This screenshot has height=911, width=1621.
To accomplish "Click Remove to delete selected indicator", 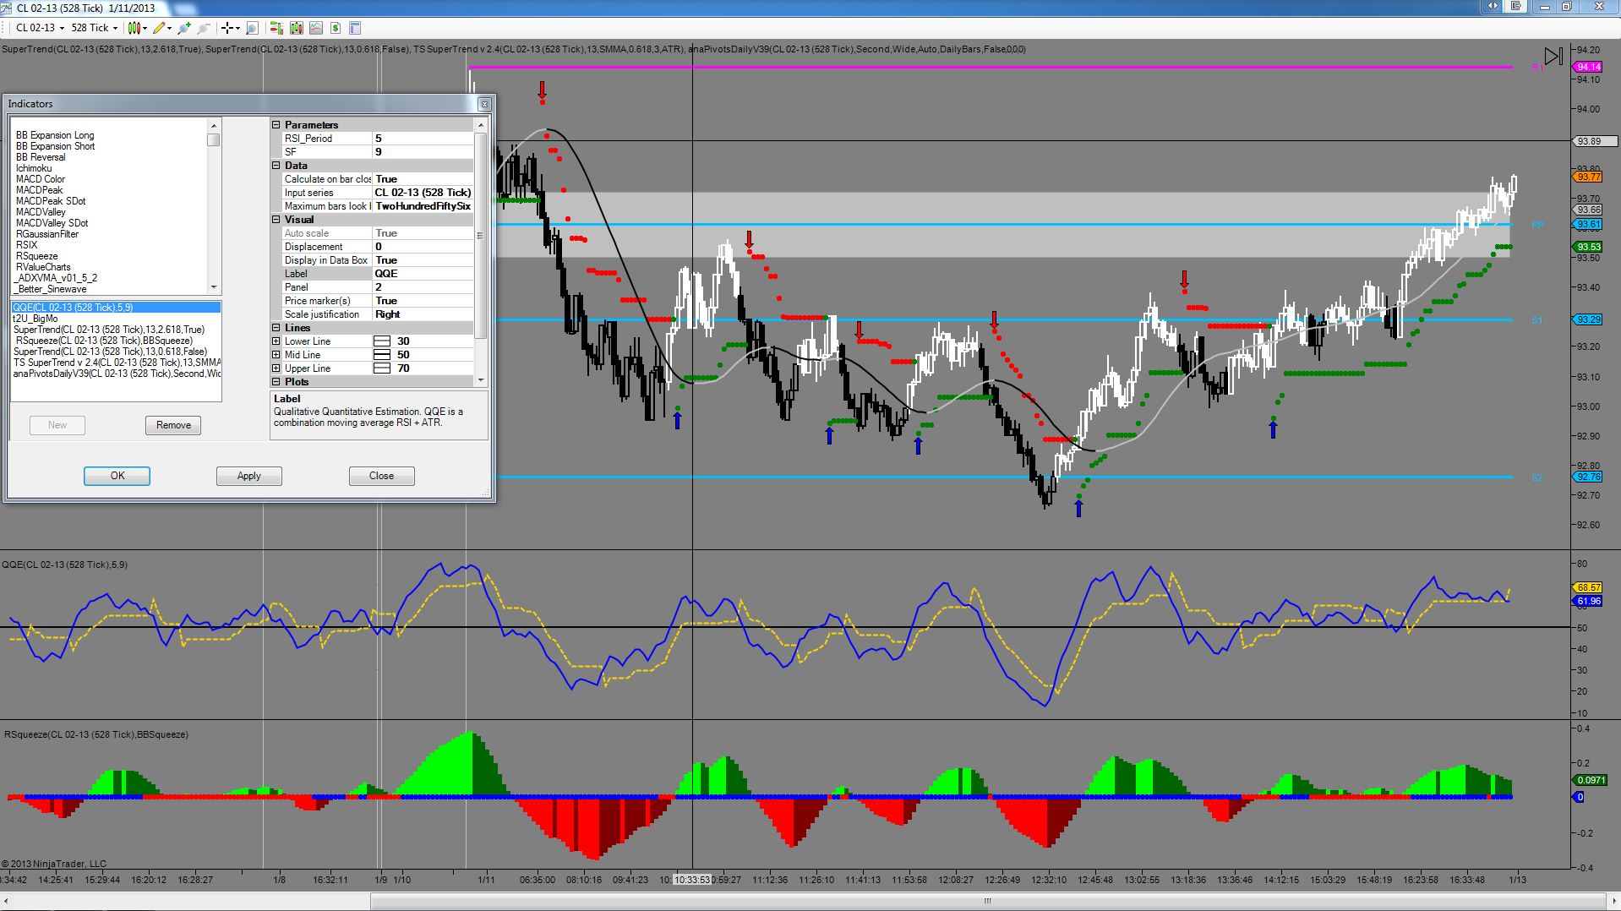I will [x=173, y=425].
